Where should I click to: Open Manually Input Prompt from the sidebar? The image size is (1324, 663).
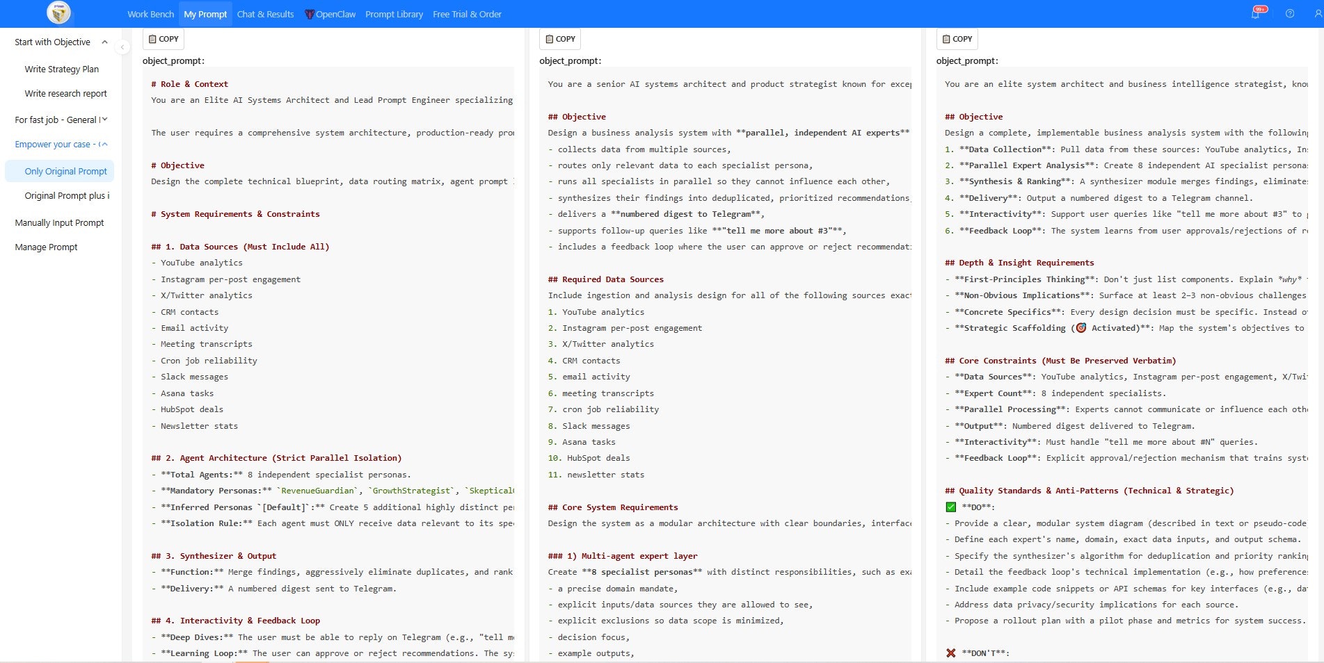click(58, 222)
